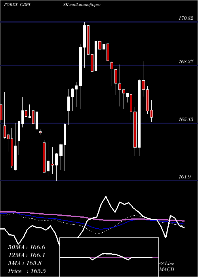Click the 12MA : 166.1 reading
Image resolution: width=198 pixels, height=277 pixels.
pyautogui.click(x=27, y=255)
